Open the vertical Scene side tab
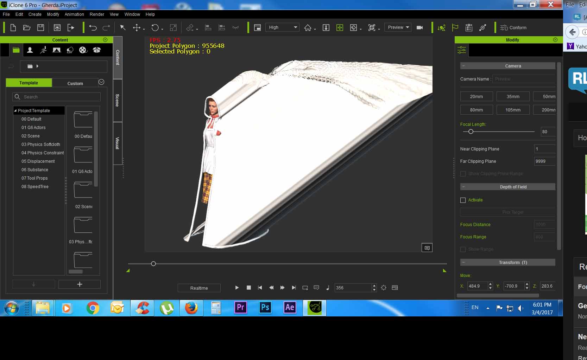 (x=118, y=101)
